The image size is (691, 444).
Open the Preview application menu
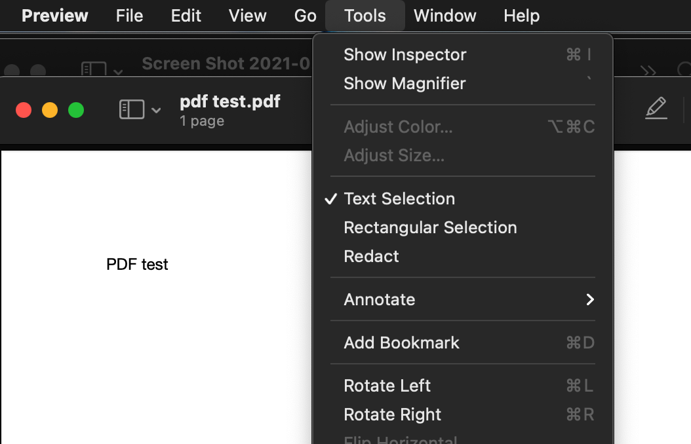(x=54, y=16)
